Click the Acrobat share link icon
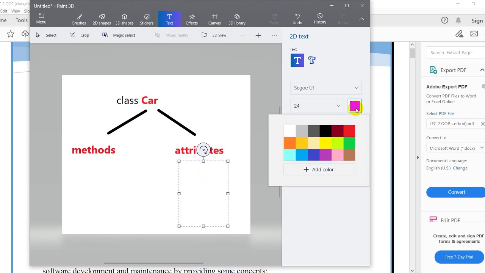This screenshot has width=485, height=273. click(459, 34)
